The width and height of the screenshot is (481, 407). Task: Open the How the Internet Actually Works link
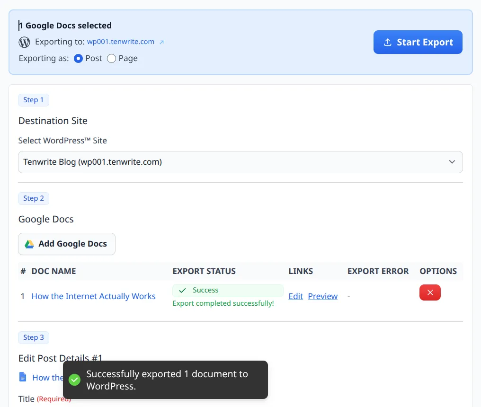(x=93, y=296)
